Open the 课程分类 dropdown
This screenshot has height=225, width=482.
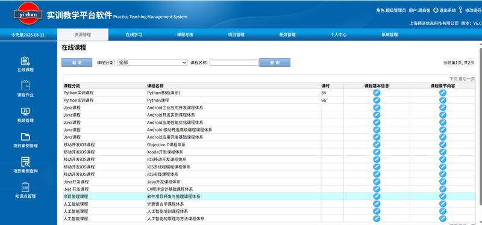pos(152,63)
